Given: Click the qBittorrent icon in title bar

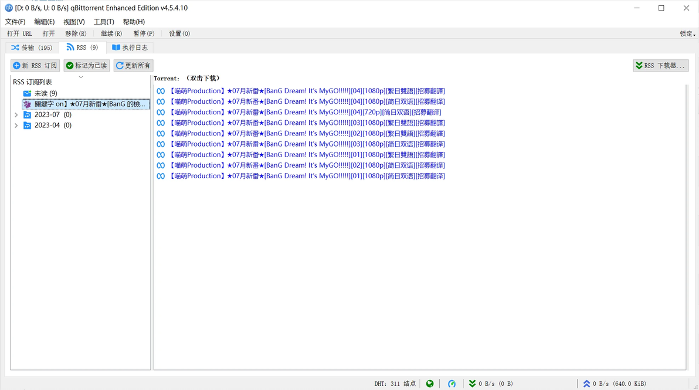Looking at the screenshot, I should coord(8,8).
